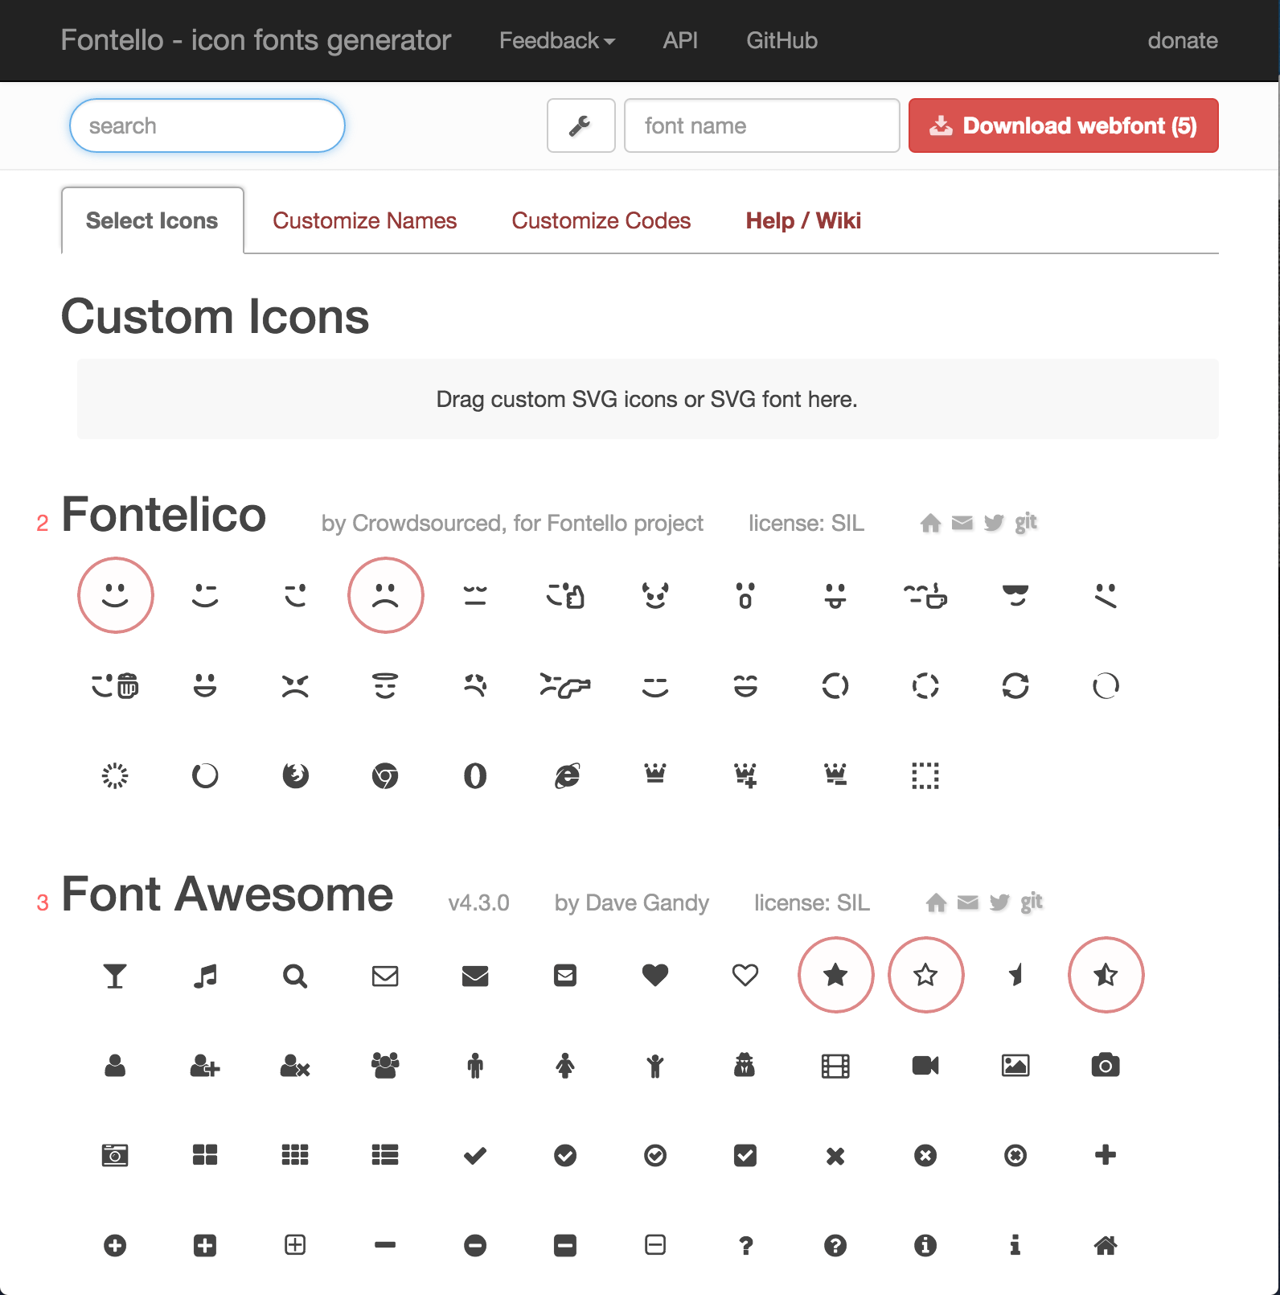The image size is (1280, 1295).
Task: Select the film strip icon
Action: 835,1065
